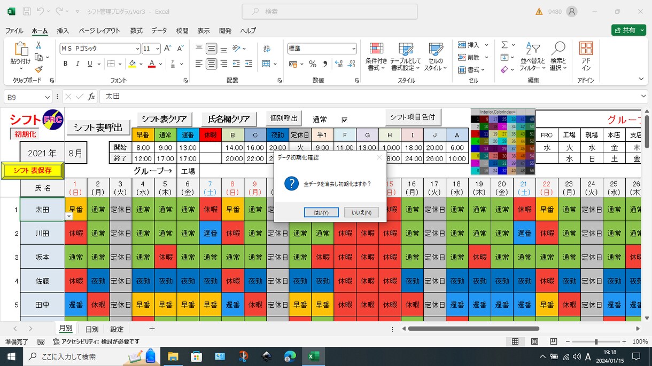Open the ファイル menu tab
This screenshot has width=652, height=366.
[14, 31]
